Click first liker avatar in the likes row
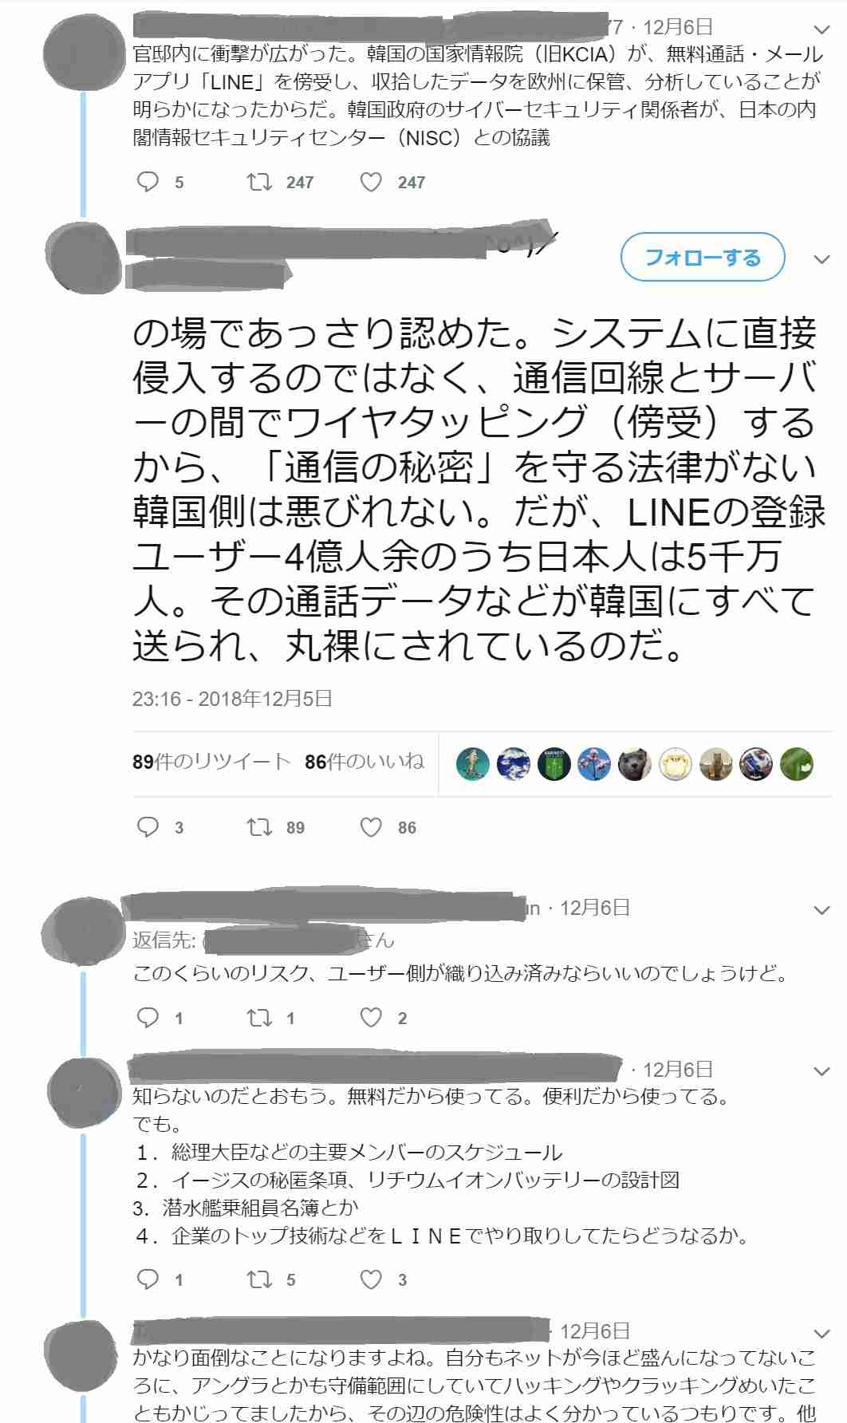This screenshot has width=847, height=1423. pyautogui.click(x=473, y=763)
